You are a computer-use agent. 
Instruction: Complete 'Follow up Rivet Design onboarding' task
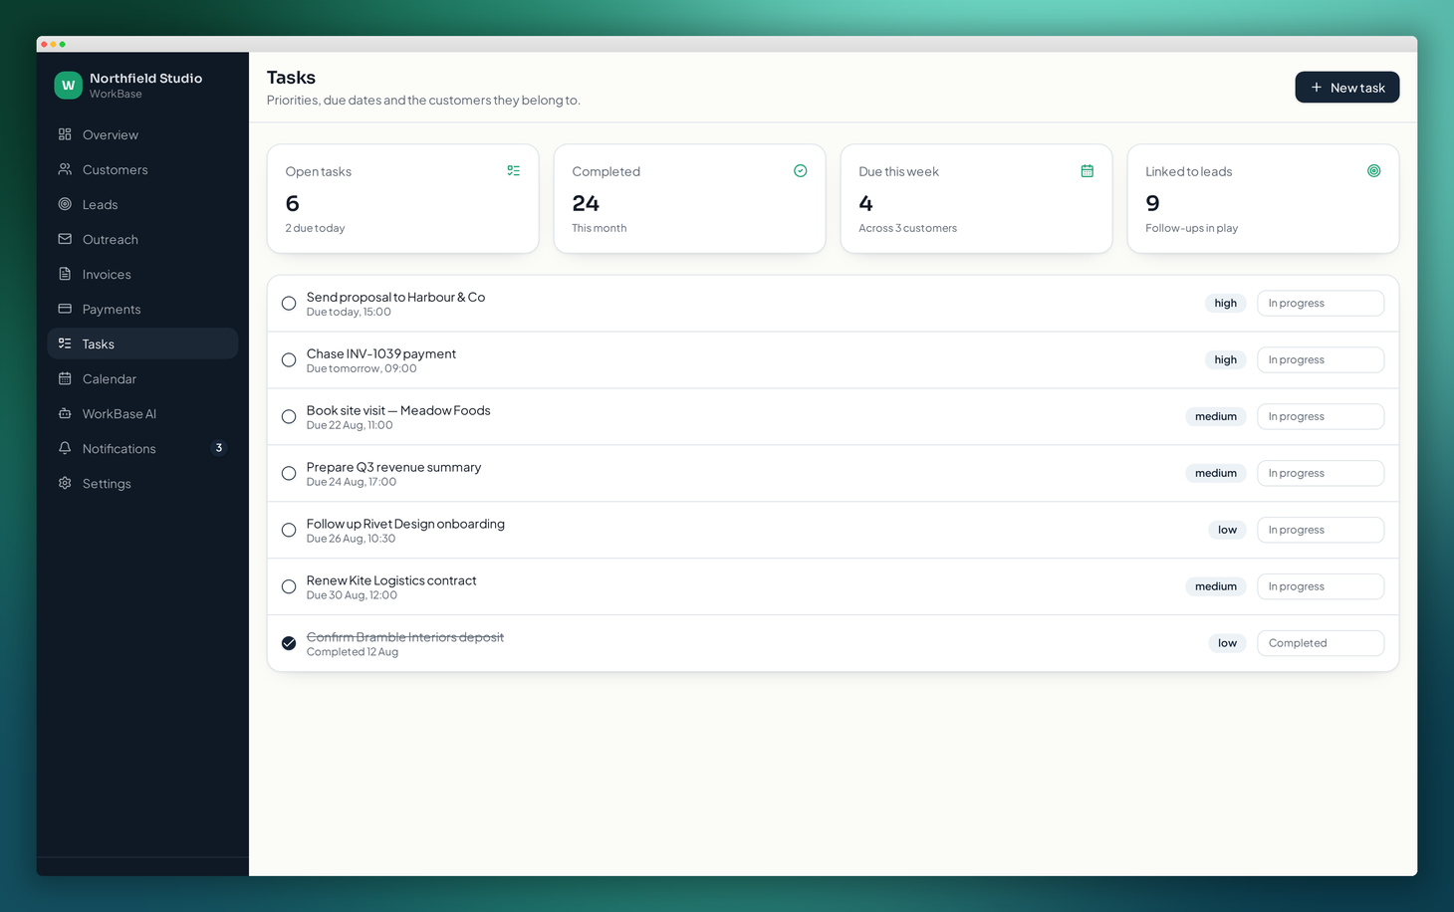click(289, 531)
